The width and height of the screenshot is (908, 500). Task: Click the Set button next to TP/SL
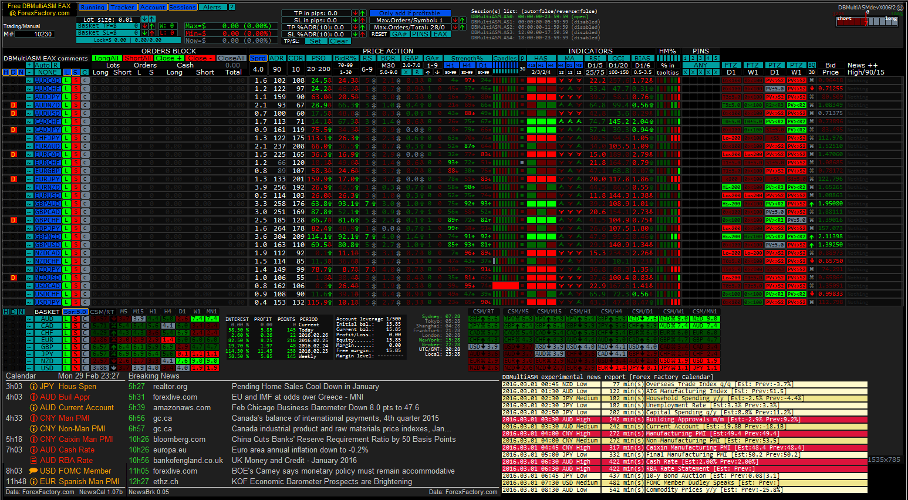[x=315, y=41]
